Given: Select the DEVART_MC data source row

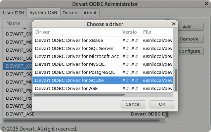Looking at the screenshot, I should coord(18,42).
